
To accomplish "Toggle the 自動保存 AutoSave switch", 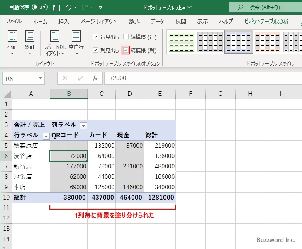I will [40, 7].
